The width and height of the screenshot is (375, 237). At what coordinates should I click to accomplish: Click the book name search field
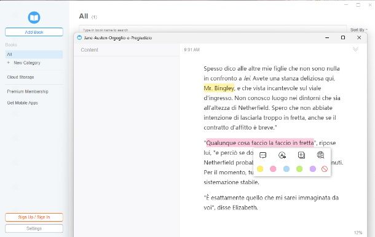tap(213, 29)
